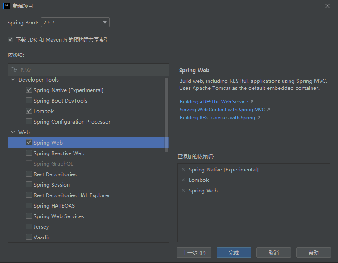
Task: Click the Developer Tools group label
Action: pos(39,80)
